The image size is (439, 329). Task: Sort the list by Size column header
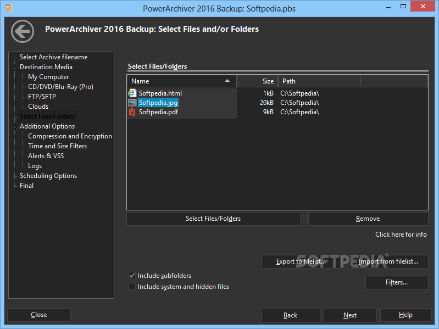[x=257, y=81]
